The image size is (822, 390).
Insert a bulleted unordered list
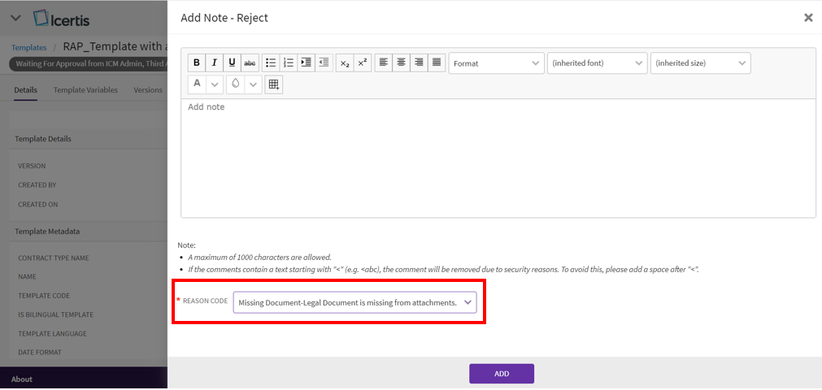270,63
